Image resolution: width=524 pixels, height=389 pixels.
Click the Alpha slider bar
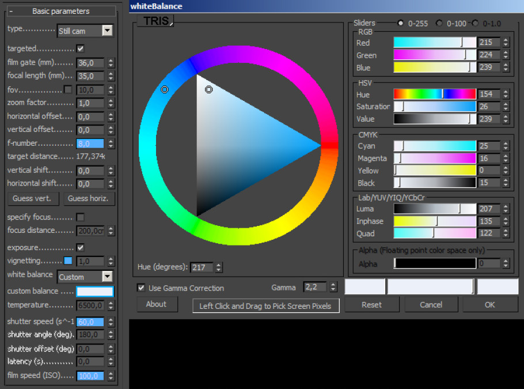coord(435,263)
